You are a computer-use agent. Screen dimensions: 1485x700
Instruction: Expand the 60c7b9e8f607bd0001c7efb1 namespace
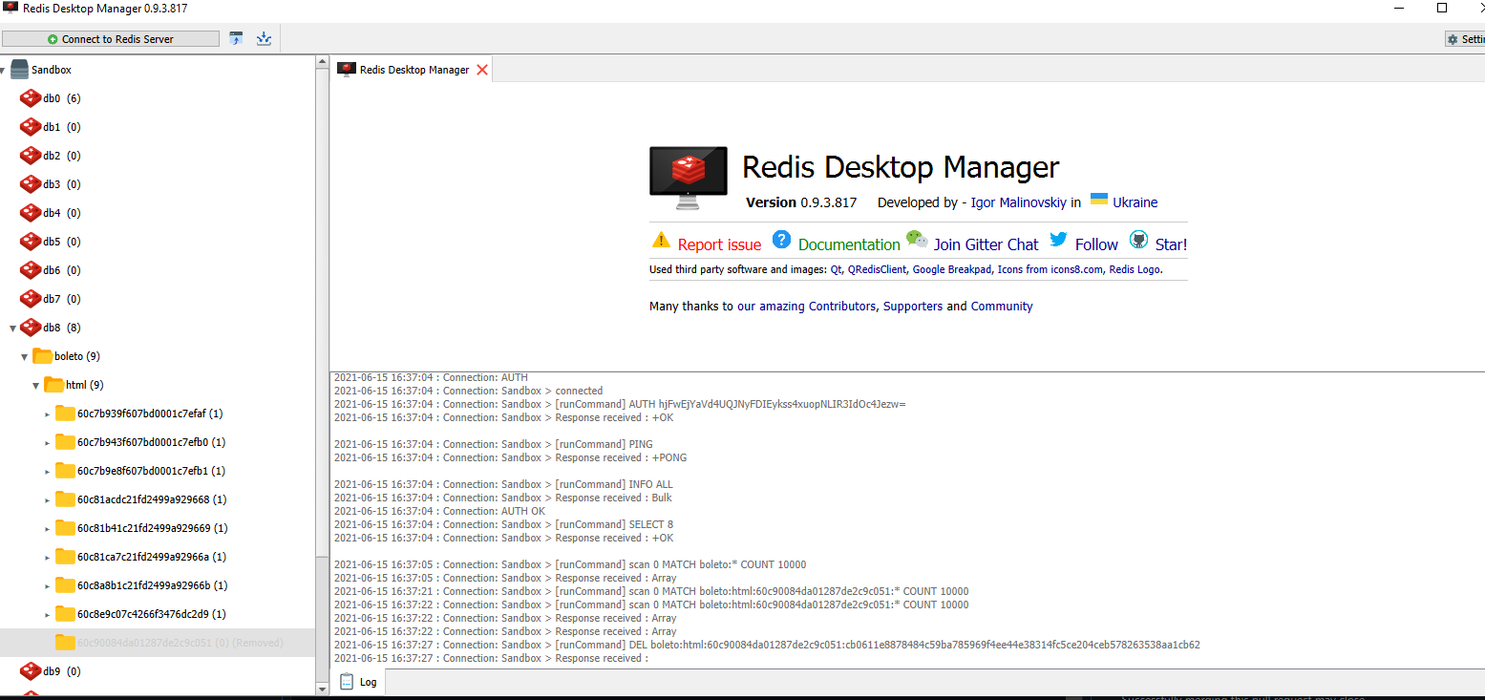48,471
